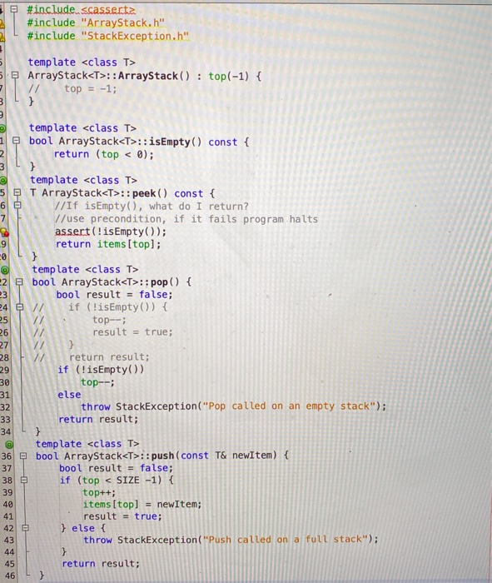The image size is (492, 583).
Task: Collapse the '} else {' block fold marker
Action: click(x=25, y=527)
